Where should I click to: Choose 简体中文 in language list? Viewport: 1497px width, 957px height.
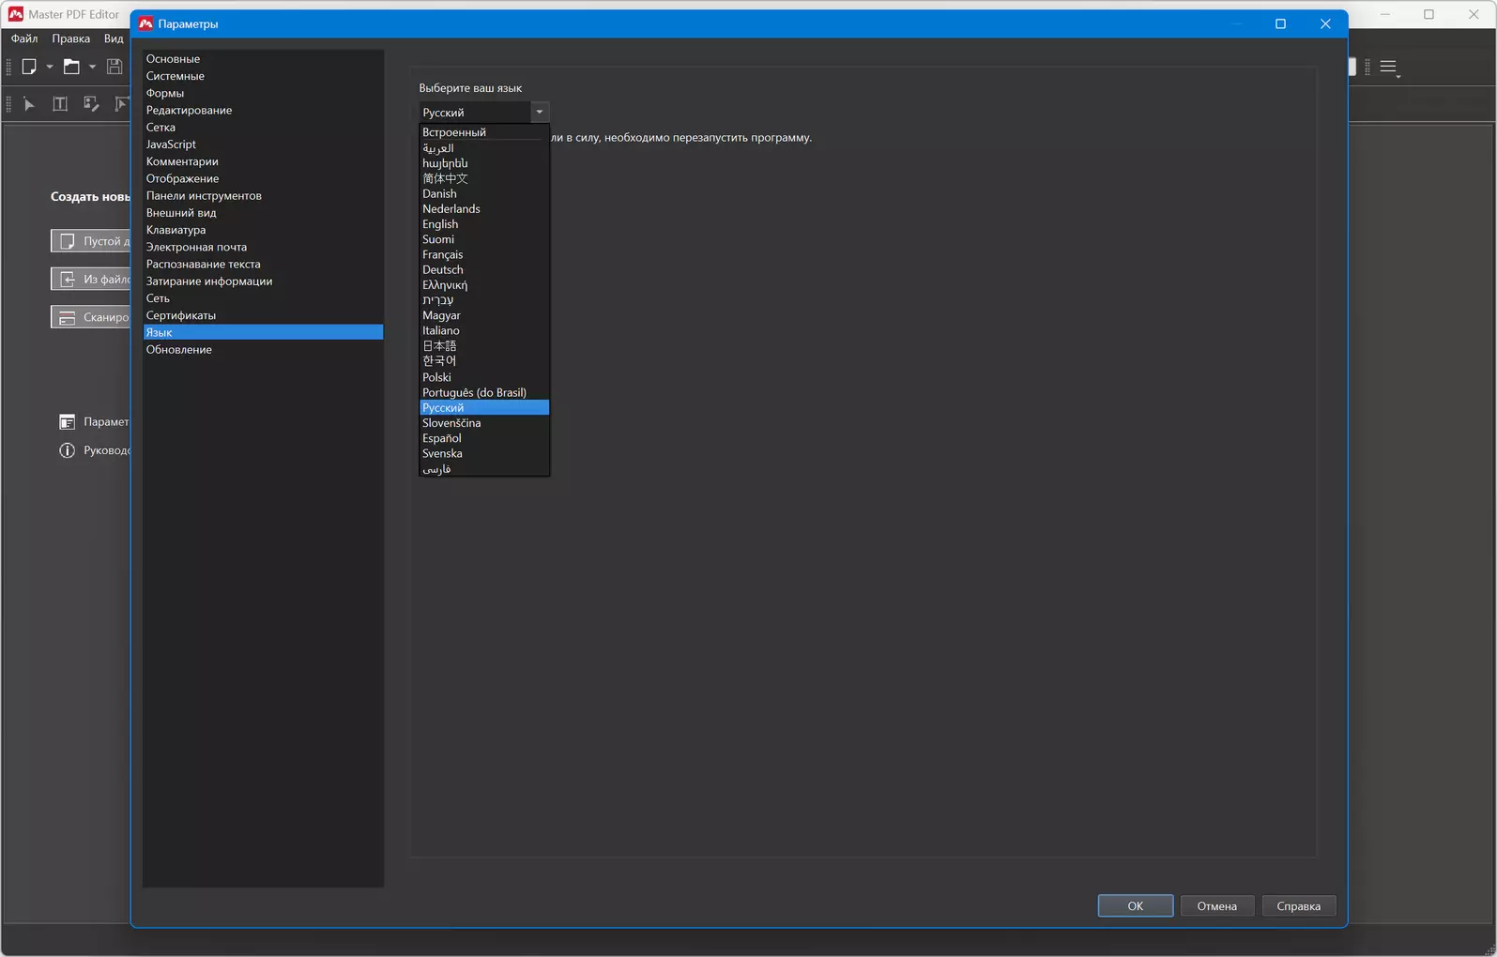[484, 178]
